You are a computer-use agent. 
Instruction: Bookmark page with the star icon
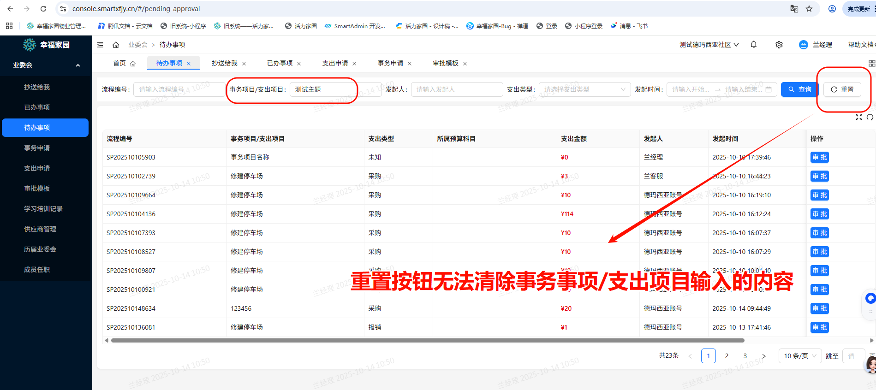809,9
